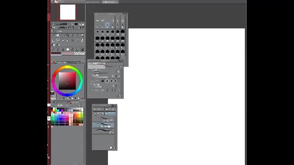This screenshot has width=294, height=165.
Task: Select the highlighted sub tool brush entry
Action: [x=103, y=125]
